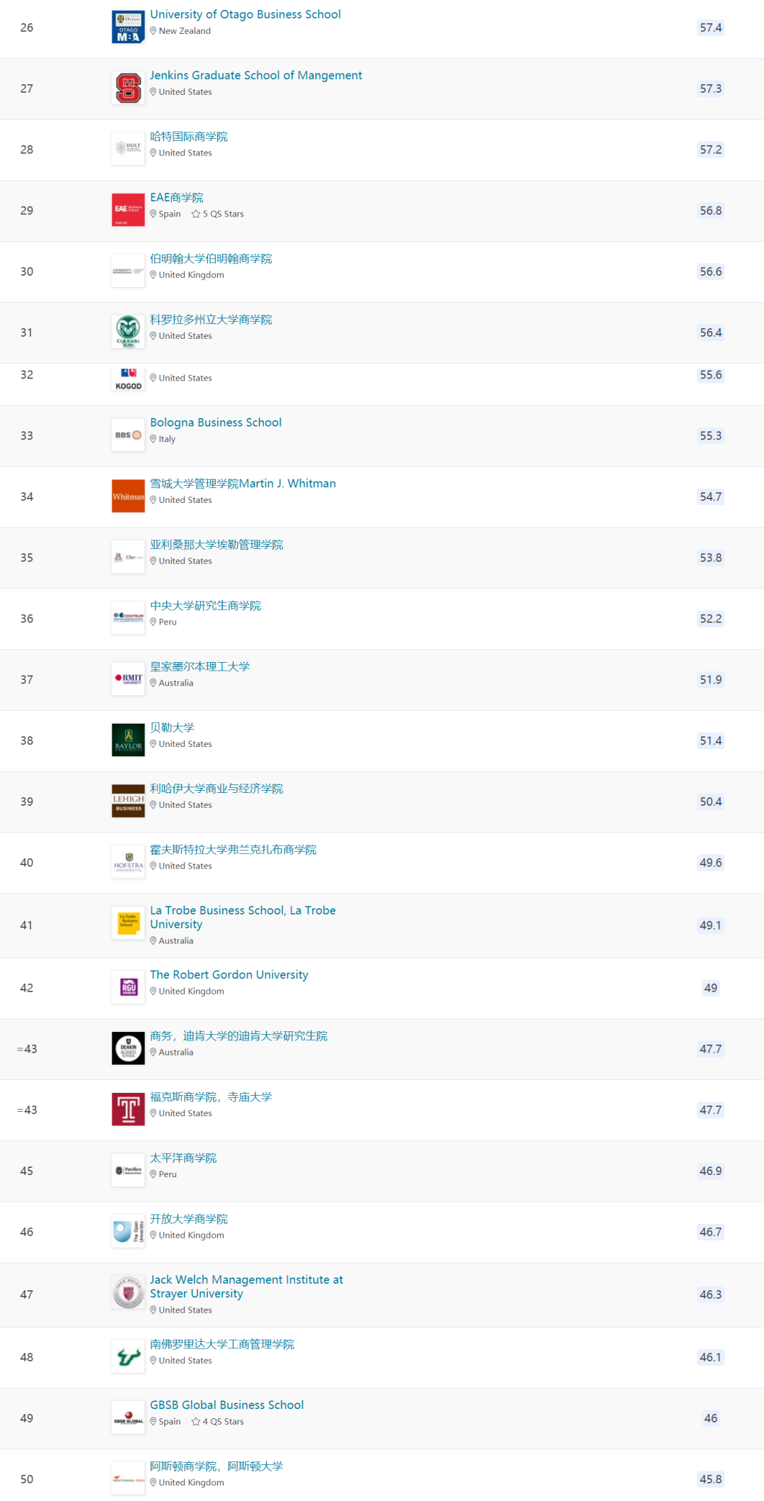Image resolution: width=764 pixels, height=1501 pixels.
Task: Open 霍夫斯特拉大学弗兰克扎布商学院 link
Action: coord(233,850)
